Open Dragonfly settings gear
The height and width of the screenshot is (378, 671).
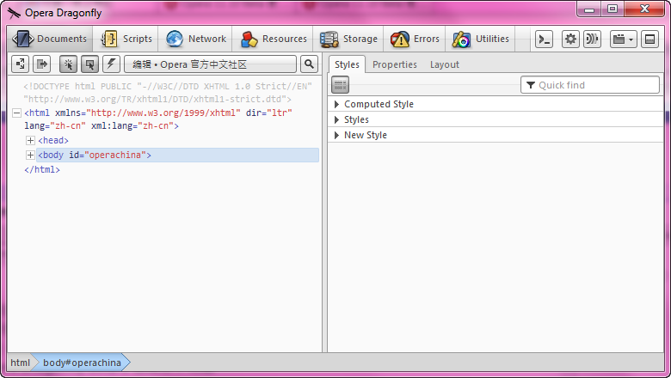coord(570,40)
